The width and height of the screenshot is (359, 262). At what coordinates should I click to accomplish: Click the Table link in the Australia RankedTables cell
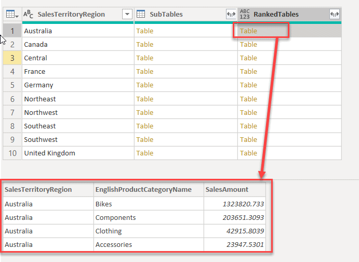[x=248, y=31]
